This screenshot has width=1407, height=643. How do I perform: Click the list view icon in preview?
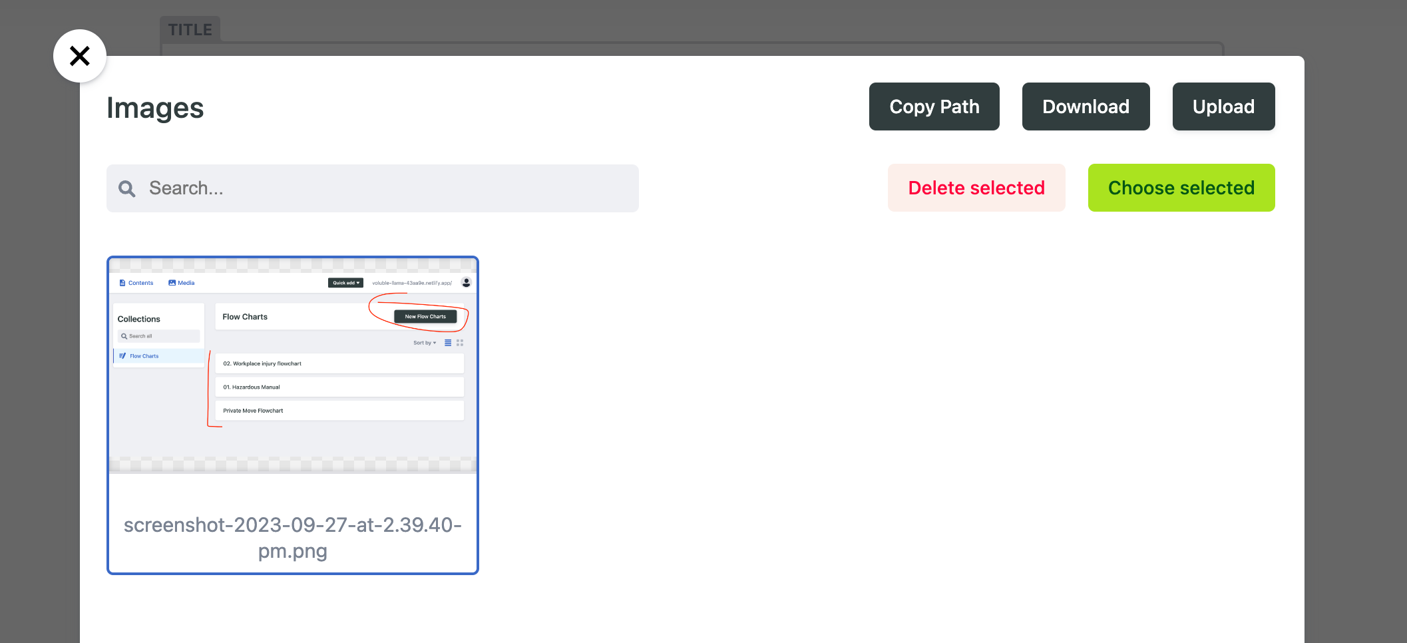(448, 343)
